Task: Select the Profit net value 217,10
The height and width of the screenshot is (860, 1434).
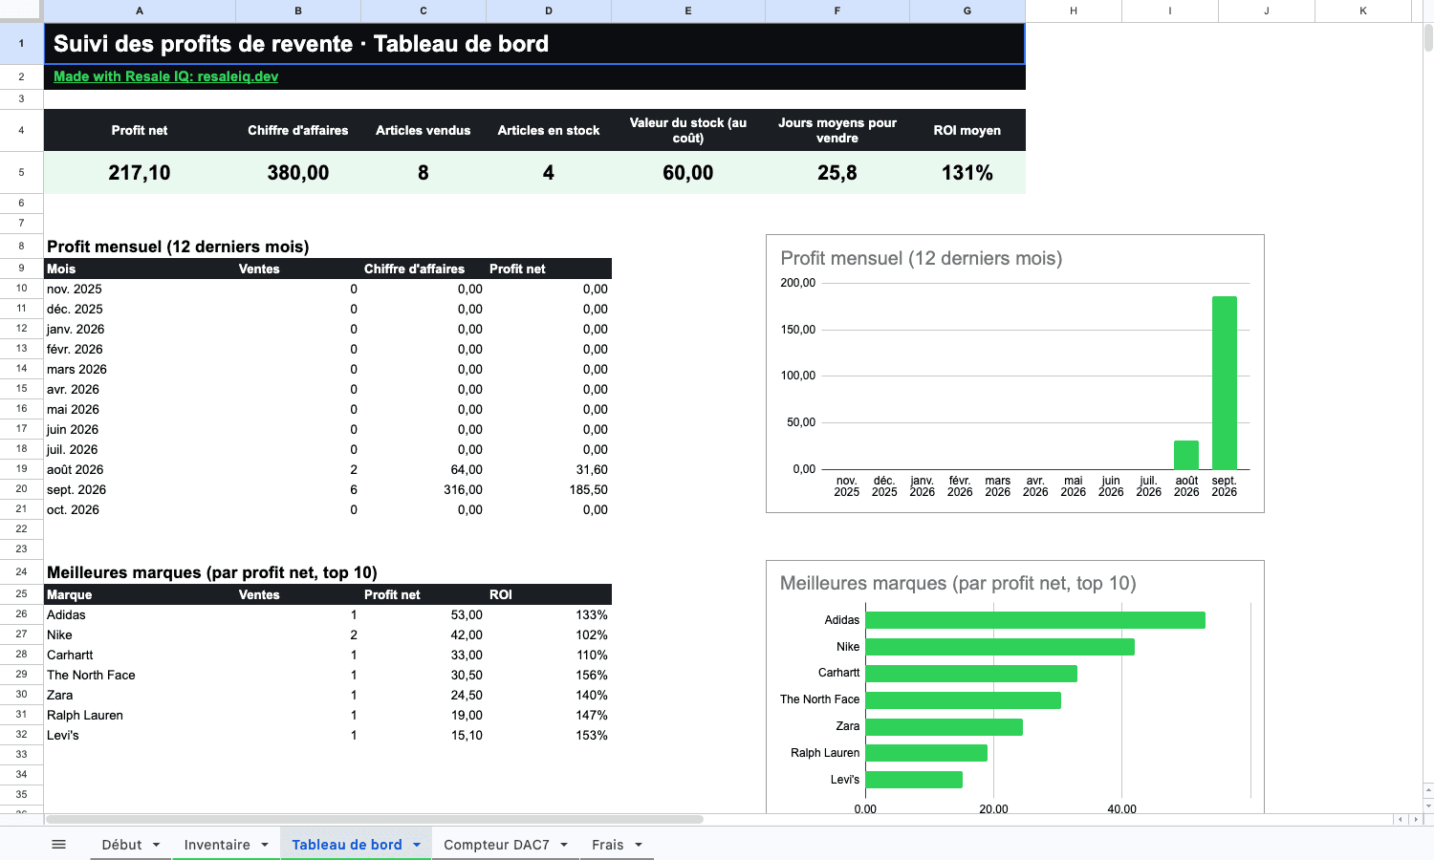Action: pyautogui.click(x=140, y=173)
